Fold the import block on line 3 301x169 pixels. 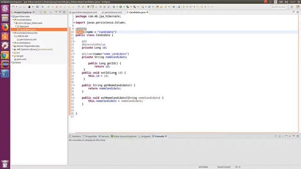tap(74, 23)
